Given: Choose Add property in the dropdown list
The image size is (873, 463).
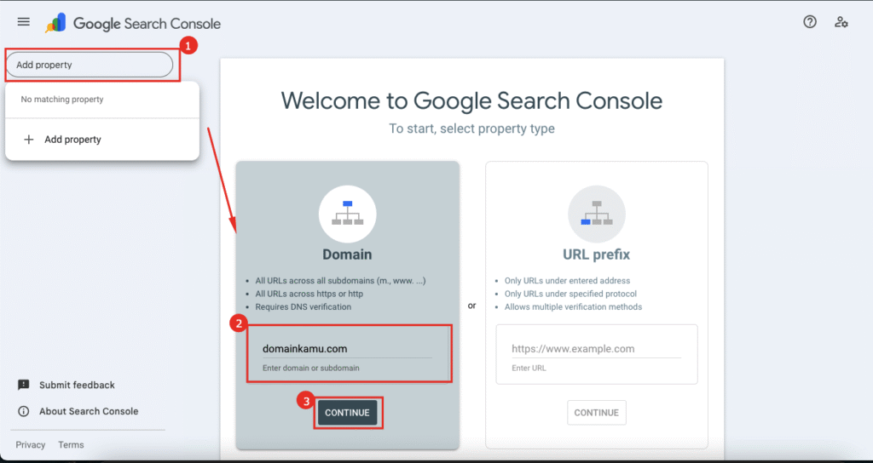Looking at the screenshot, I should [102, 140].
